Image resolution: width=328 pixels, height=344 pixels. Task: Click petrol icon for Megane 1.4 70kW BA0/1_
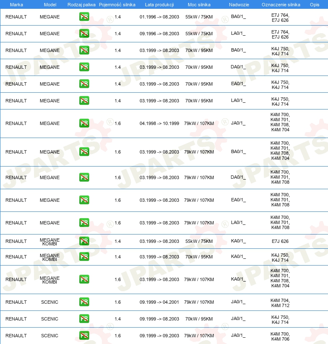[x=84, y=50]
